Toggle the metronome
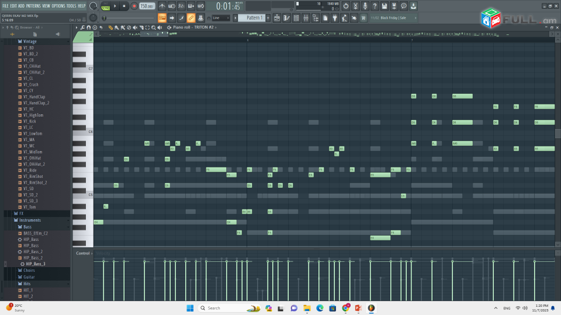This screenshot has height=315, width=561. pyautogui.click(x=162, y=6)
